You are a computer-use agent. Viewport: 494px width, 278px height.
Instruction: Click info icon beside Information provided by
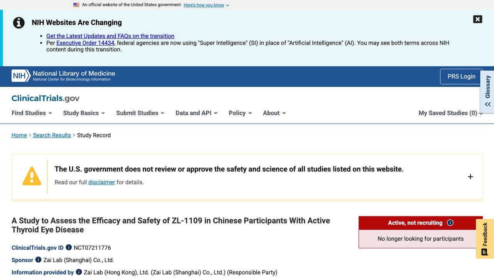79,272
